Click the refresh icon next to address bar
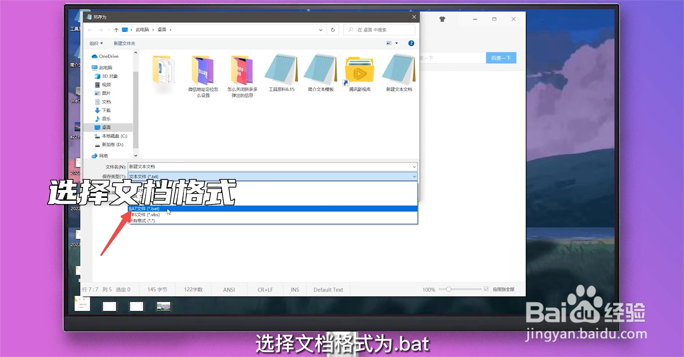 click(333, 30)
